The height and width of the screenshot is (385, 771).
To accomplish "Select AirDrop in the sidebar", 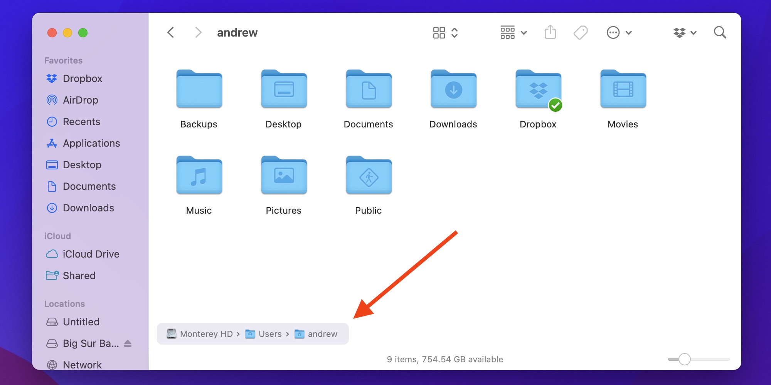I will (80, 100).
